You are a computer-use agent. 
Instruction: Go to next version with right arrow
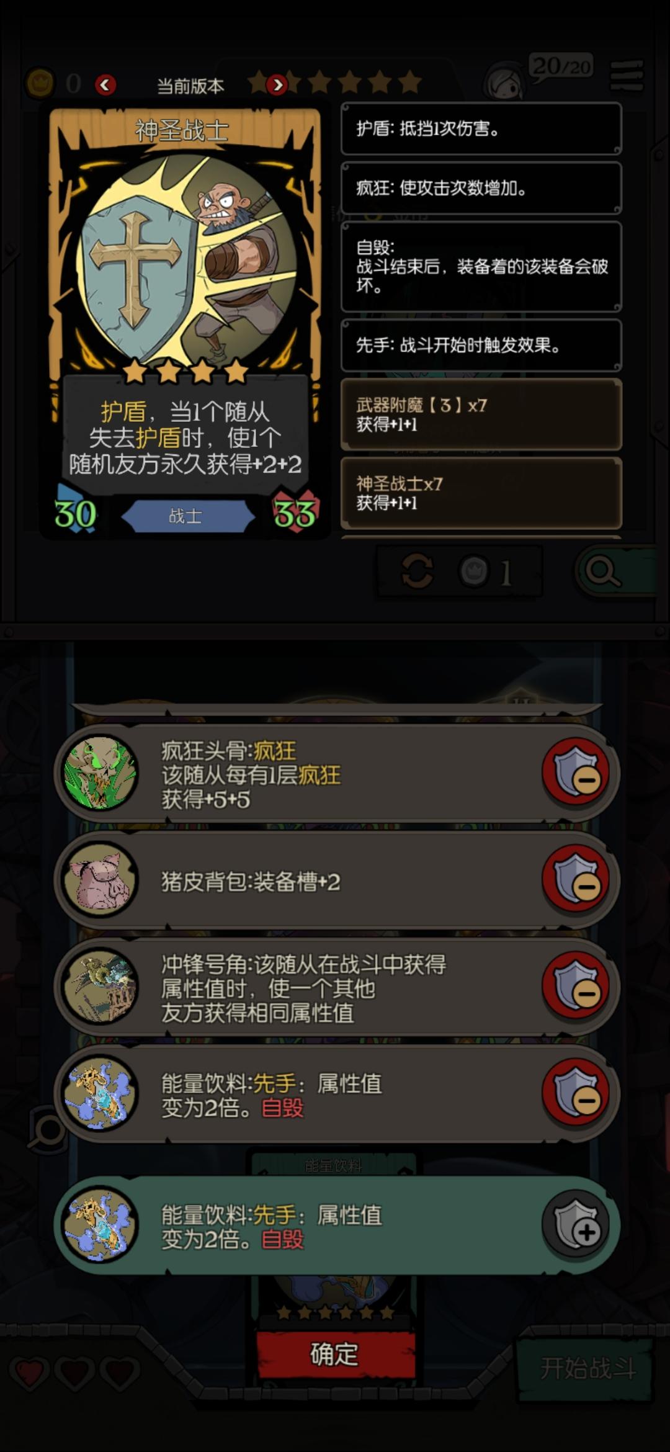277,84
